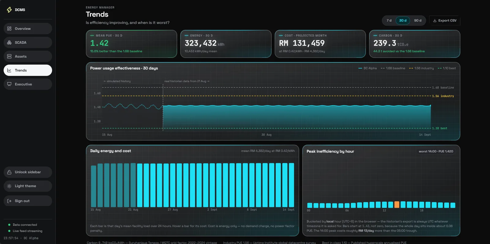Click the DC Alpha legend entry
The width and height of the screenshot is (490, 244).
367,68
